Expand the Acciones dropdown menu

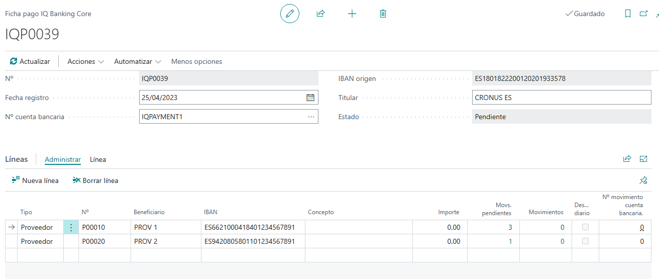pyautogui.click(x=85, y=61)
